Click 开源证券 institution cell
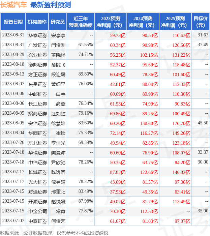The width and height of the screenshot is (210, 236). pyautogui.click(x=38, y=202)
